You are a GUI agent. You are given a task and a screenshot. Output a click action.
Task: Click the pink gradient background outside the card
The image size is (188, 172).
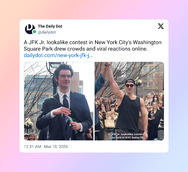click(x=9, y=84)
